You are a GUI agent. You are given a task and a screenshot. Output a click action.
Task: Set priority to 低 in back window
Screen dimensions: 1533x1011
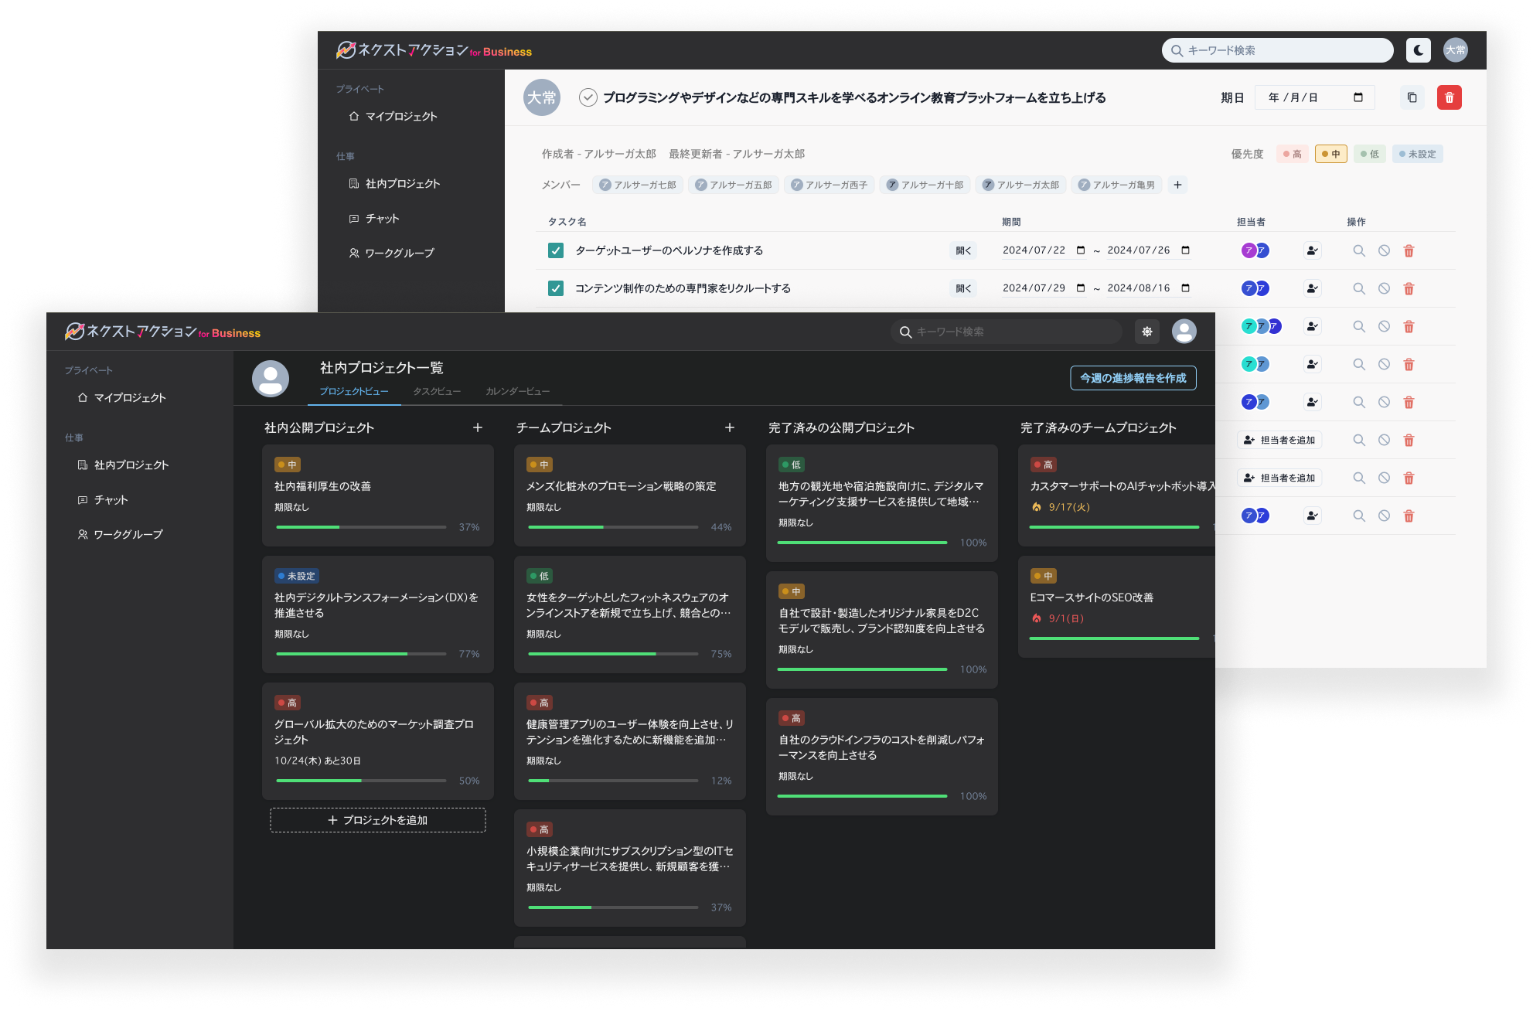point(1369,154)
